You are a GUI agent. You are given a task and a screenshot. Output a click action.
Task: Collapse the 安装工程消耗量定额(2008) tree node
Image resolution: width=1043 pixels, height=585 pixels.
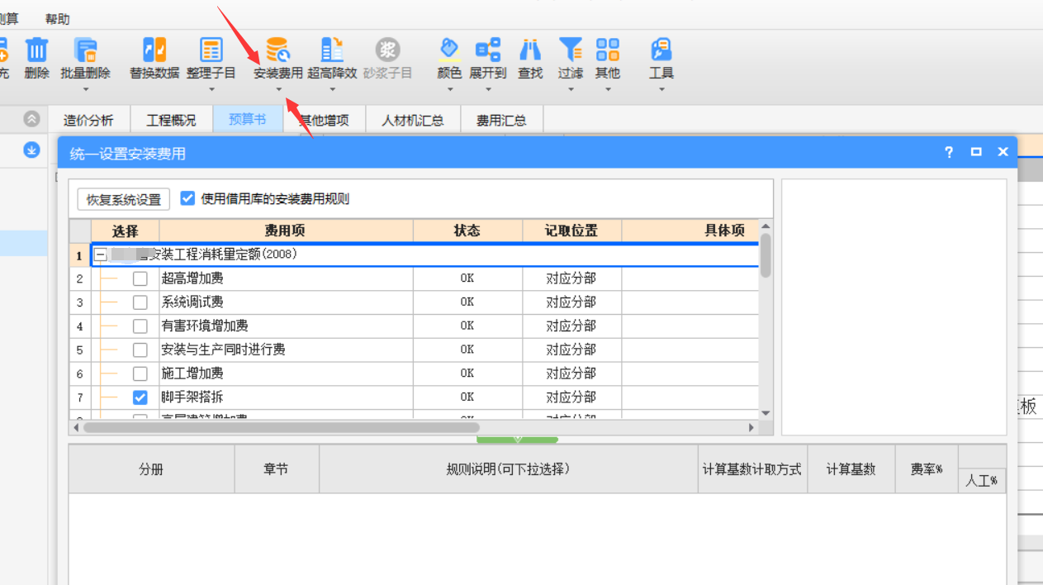[100, 255]
